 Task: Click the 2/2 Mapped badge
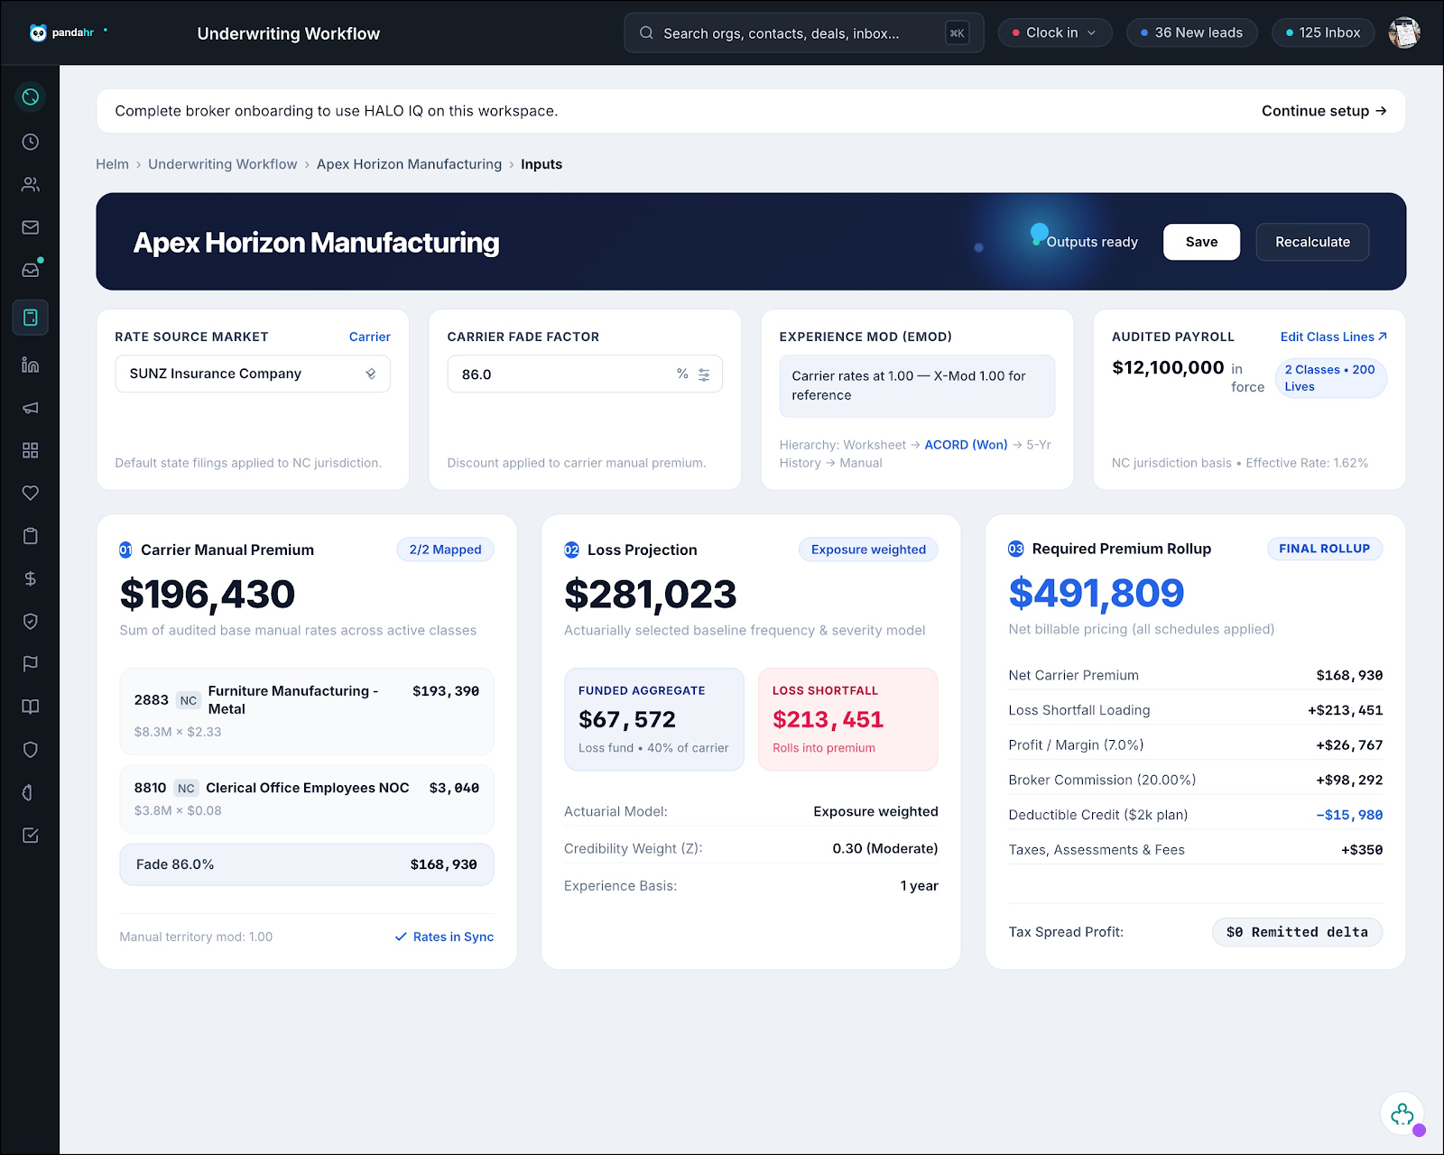tap(445, 550)
